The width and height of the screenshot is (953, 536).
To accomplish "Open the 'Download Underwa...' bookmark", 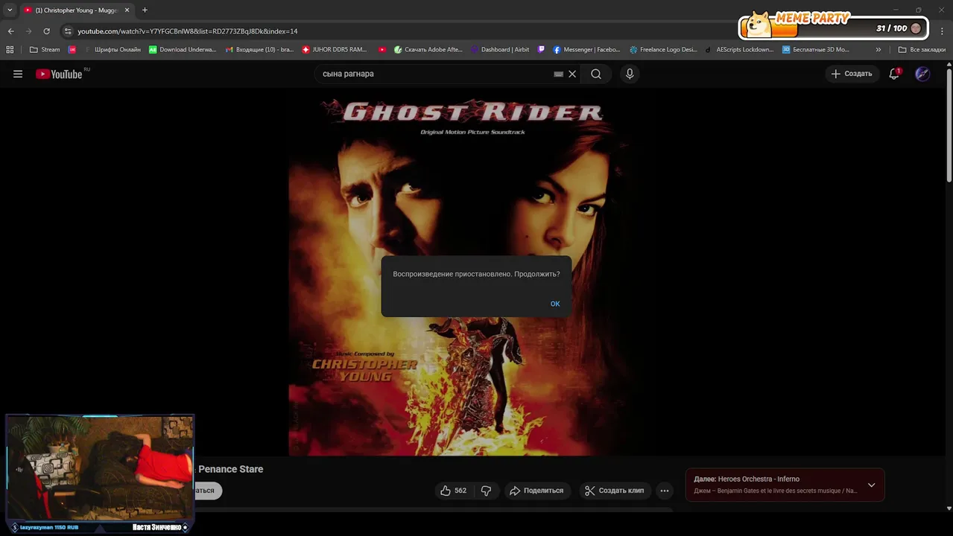I will 183,50.
